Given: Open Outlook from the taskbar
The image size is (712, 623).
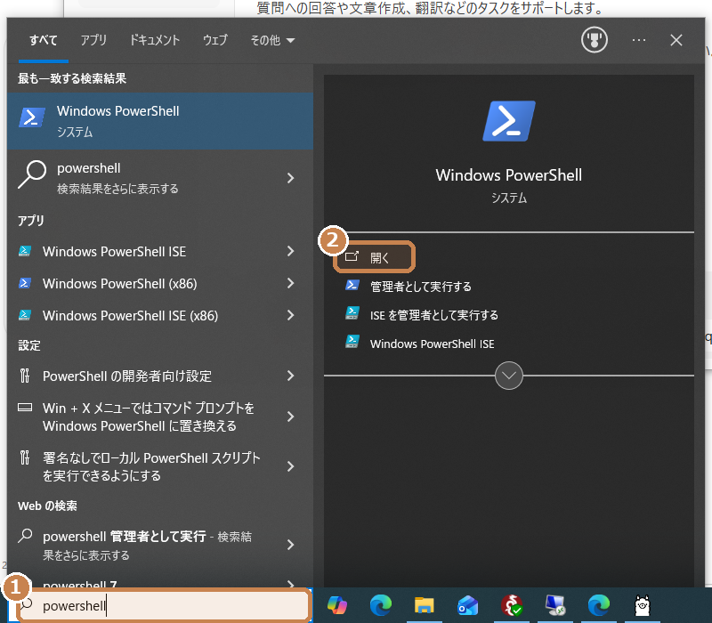Looking at the screenshot, I should pyautogui.click(x=468, y=605).
